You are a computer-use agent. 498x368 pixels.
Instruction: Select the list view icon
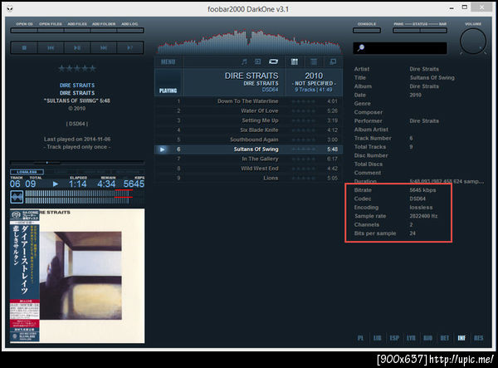(x=314, y=61)
